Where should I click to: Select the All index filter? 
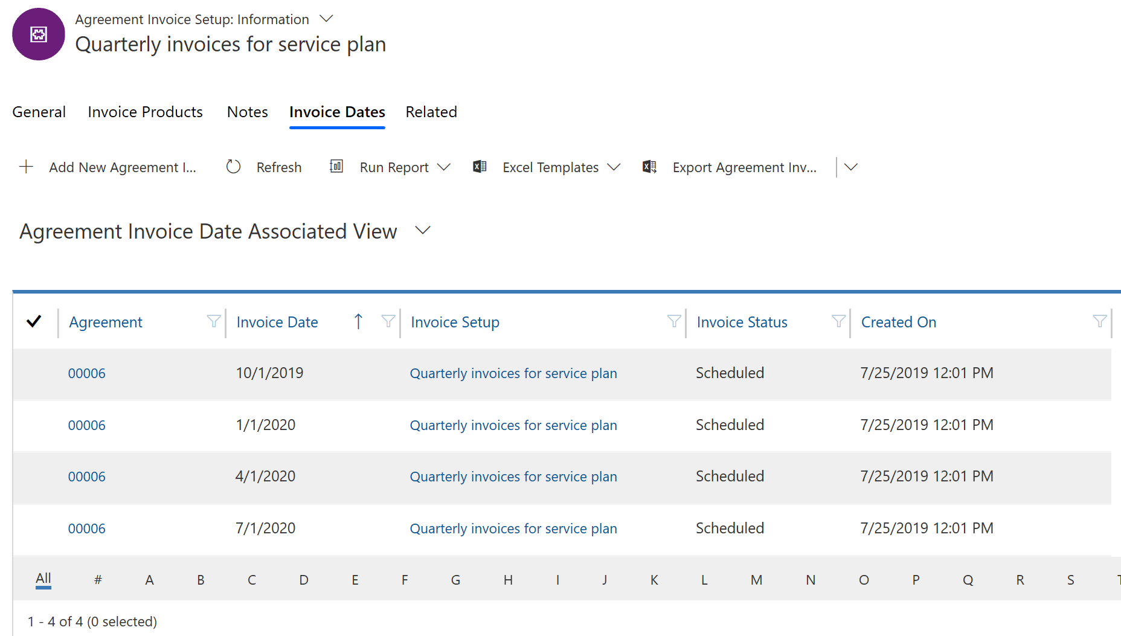[x=43, y=579]
